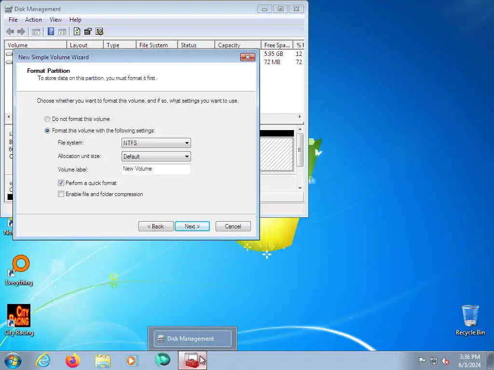Open the File menu in Disk Management
Screen dimensions: 494x370
coord(13,20)
